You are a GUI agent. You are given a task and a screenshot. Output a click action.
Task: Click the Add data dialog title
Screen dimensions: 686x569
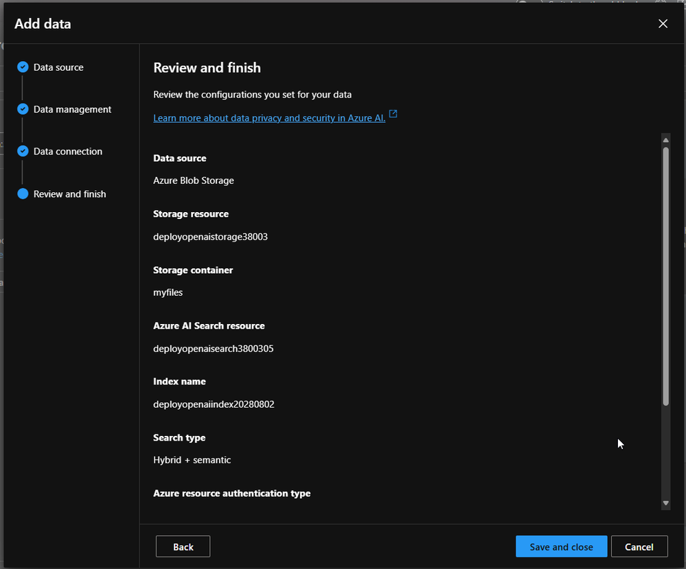point(43,23)
